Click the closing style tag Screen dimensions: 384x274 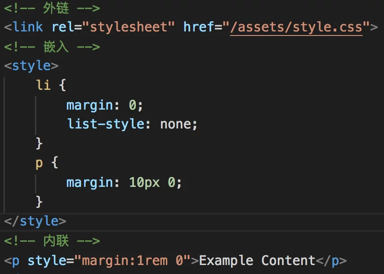[x=36, y=221]
